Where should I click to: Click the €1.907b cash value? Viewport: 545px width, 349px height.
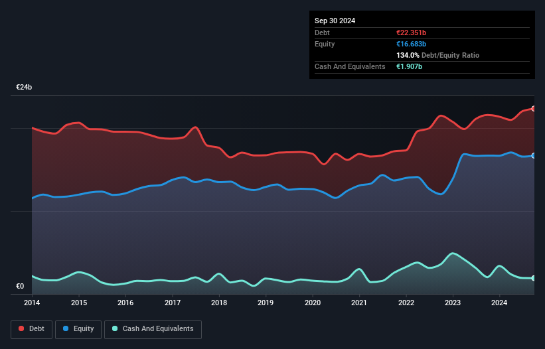pyautogui.click(x=409, y=66)
